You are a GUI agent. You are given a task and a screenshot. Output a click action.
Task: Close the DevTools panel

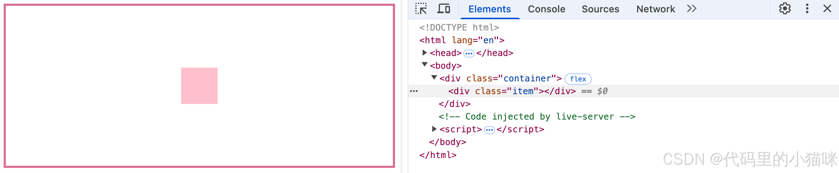tap(827, 9)
